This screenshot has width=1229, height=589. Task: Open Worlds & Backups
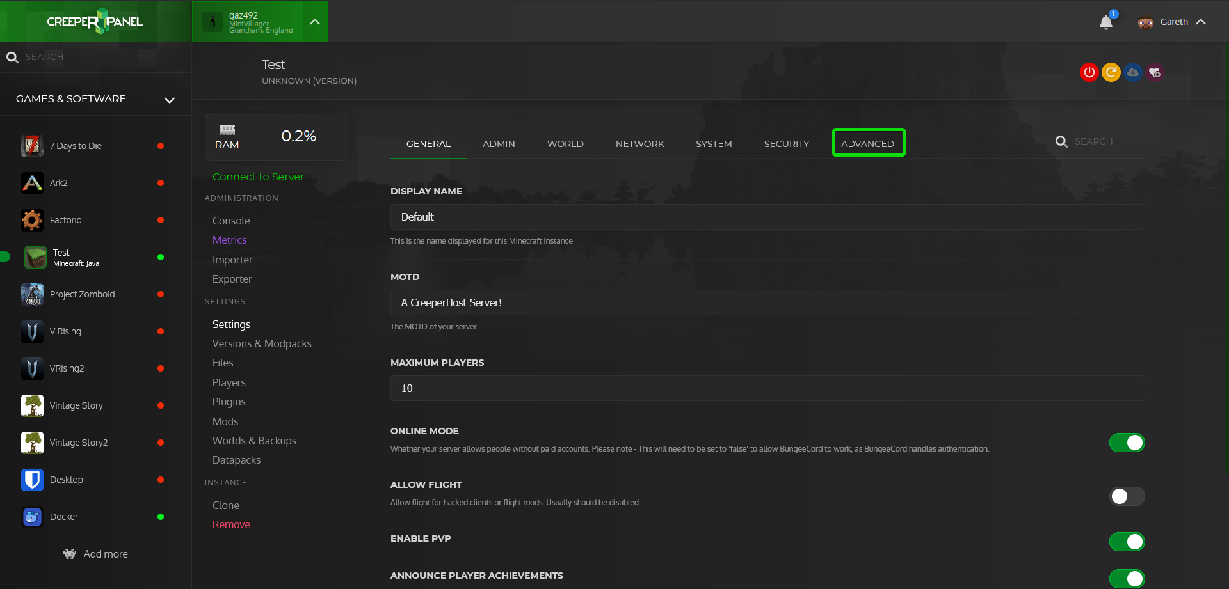[x=254, y=441]
